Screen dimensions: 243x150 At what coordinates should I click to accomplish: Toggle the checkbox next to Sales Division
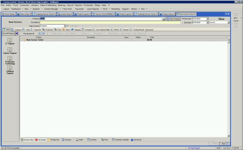click(x=68, y=26)
